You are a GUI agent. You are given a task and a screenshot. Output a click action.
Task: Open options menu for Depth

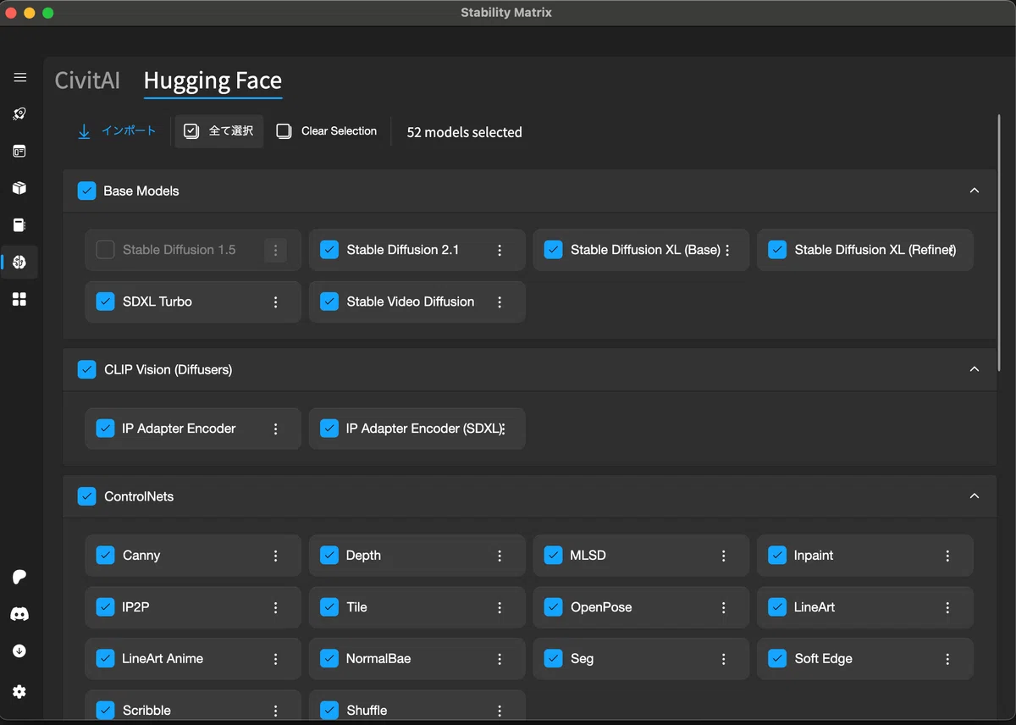pyautogui.click(x=500, y=556)
